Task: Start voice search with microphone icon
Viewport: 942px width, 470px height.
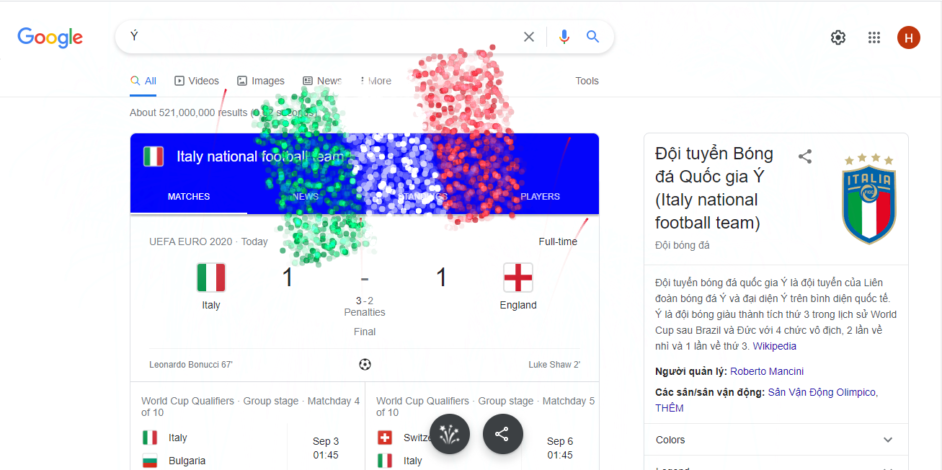Action: [x=564, y=37]
